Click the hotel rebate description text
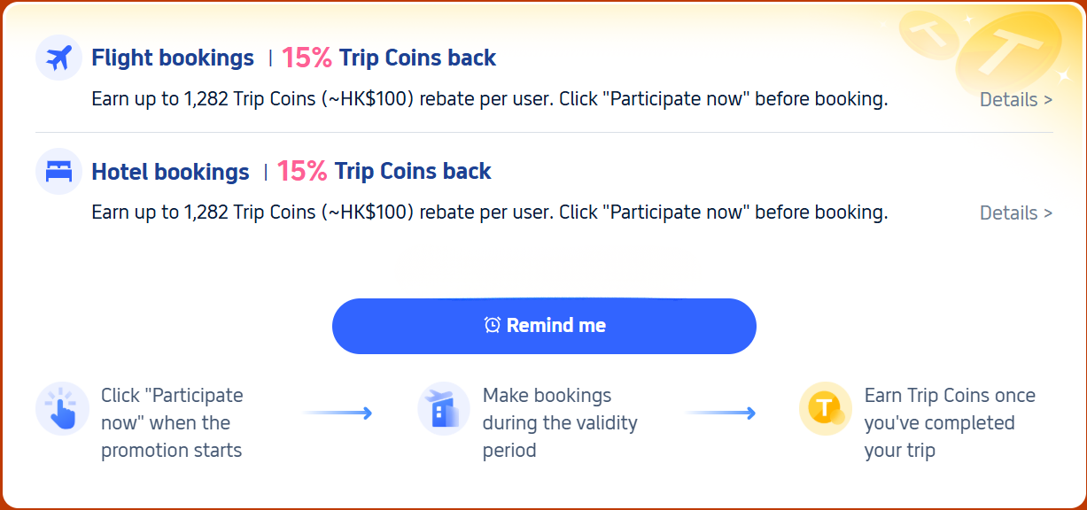This screenshot has width=1087, height=510. click(489, 212)
